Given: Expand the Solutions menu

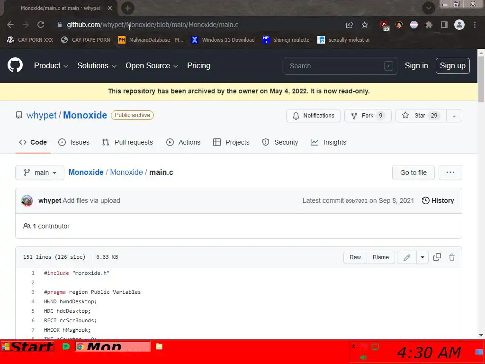Looking at the screenshot, I should click(x=97, y=65).
